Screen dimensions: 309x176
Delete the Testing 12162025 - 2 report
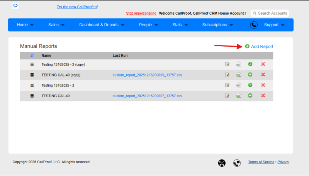coord(263,85)
